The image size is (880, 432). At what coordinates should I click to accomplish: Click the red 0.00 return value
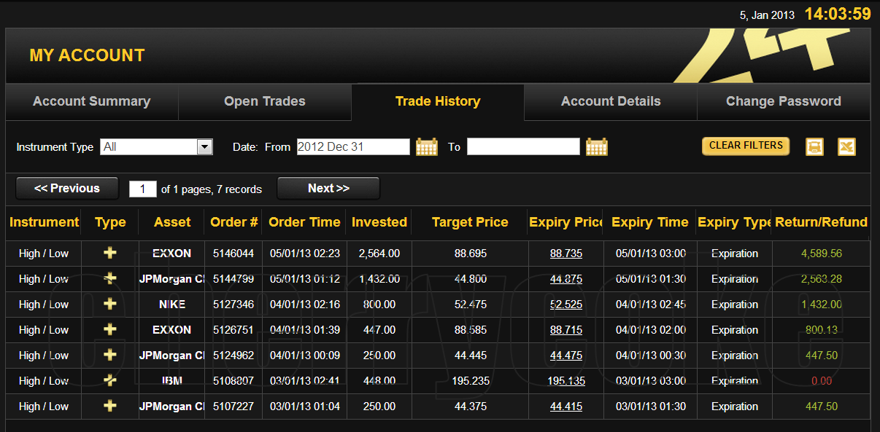click(x=822, y=381)
